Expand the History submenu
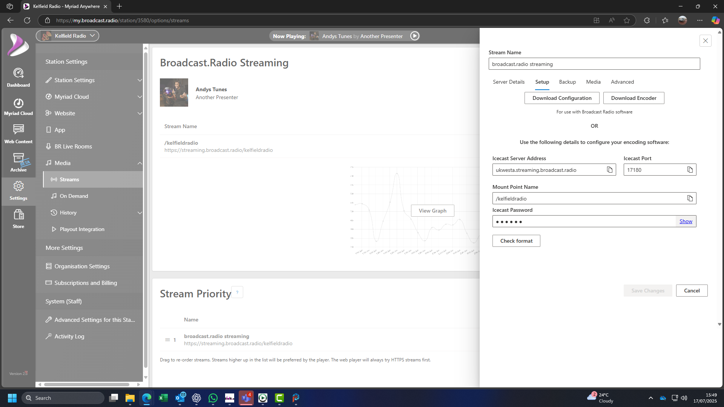 coord(140,213)
